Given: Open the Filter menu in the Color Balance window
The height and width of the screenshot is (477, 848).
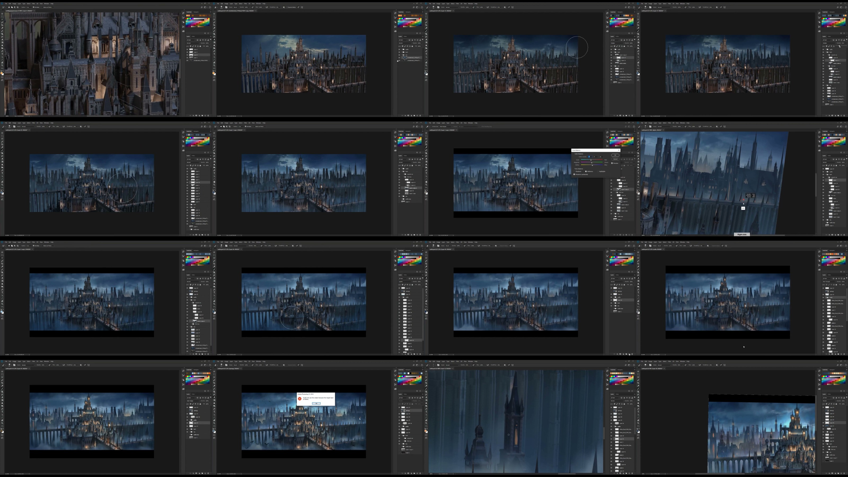Looking at the screenshot, I should (457, 123).
